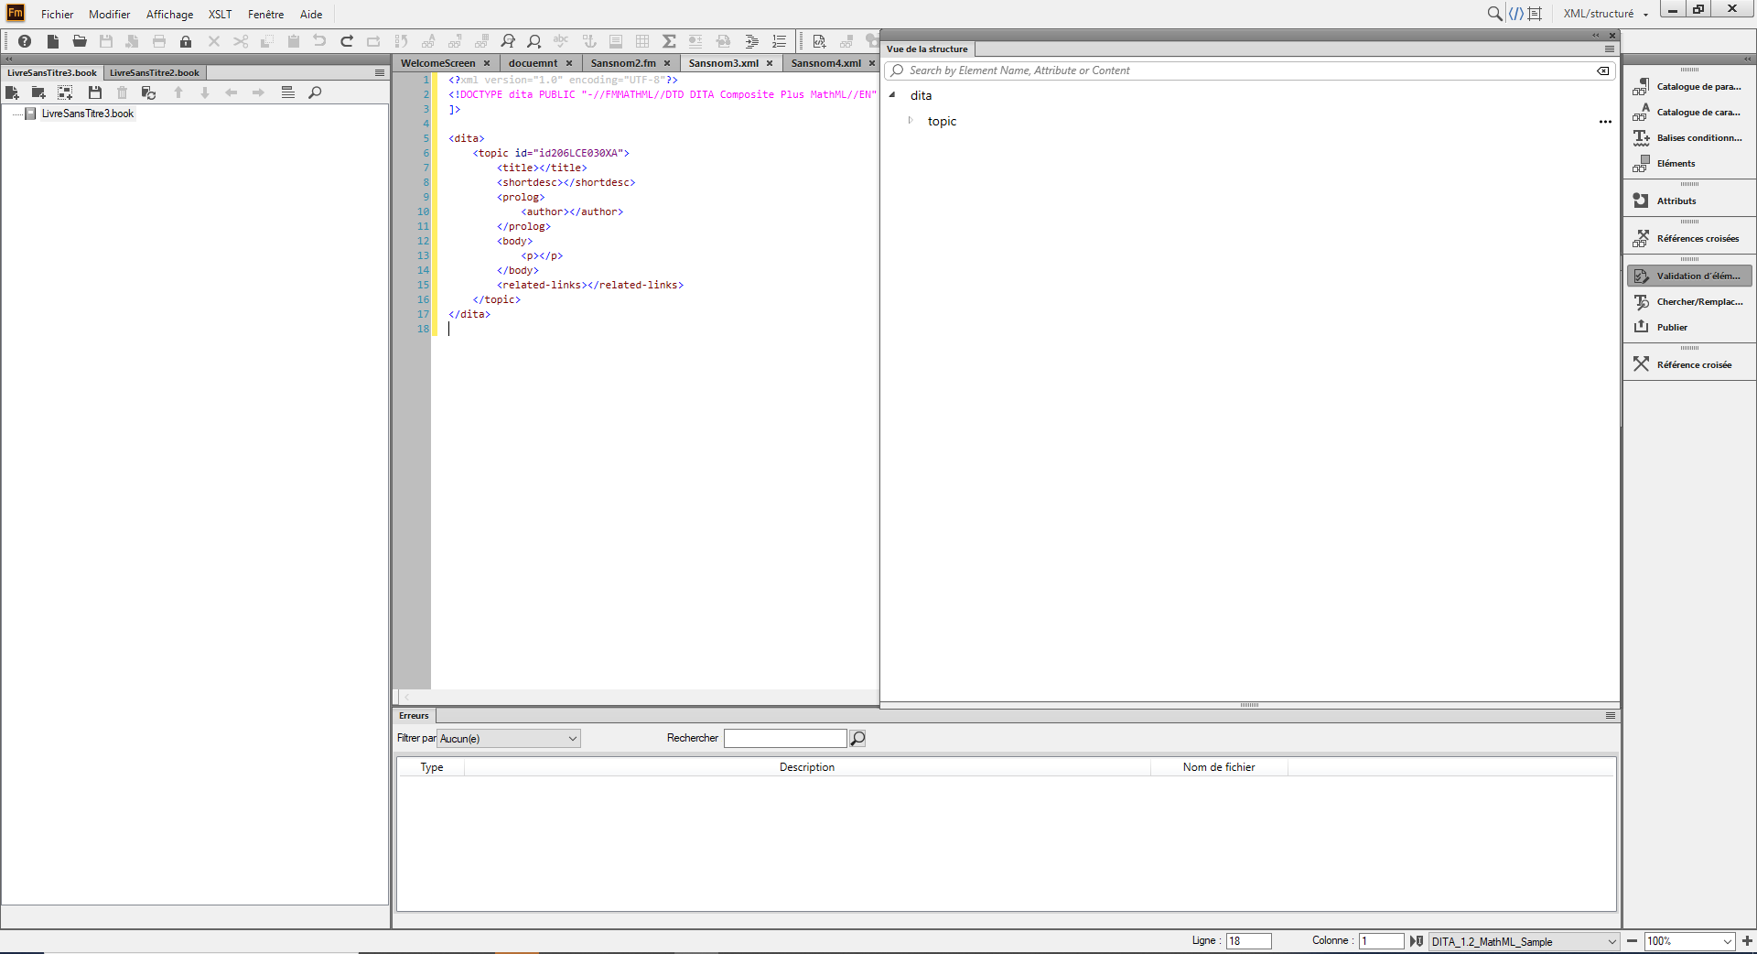Click the save book icon in book panel
Screen dimensions: 1757x954
click(94, 92)
